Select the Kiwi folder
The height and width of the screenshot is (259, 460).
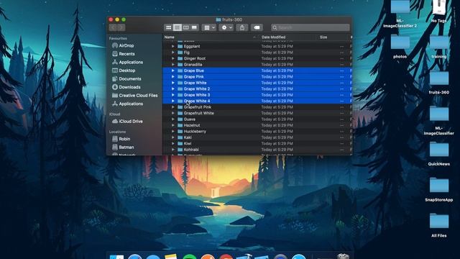pos(257,144)
